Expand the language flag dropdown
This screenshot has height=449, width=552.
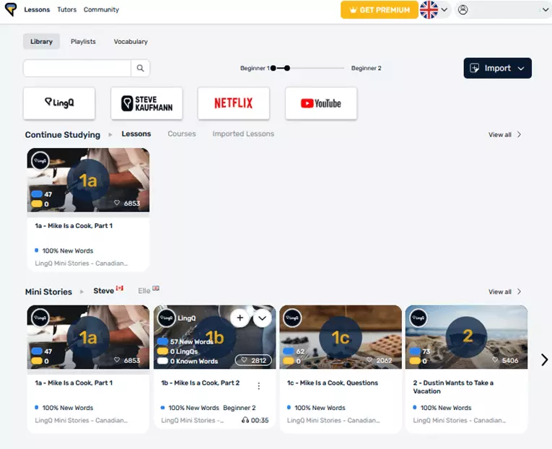[434, 10]
